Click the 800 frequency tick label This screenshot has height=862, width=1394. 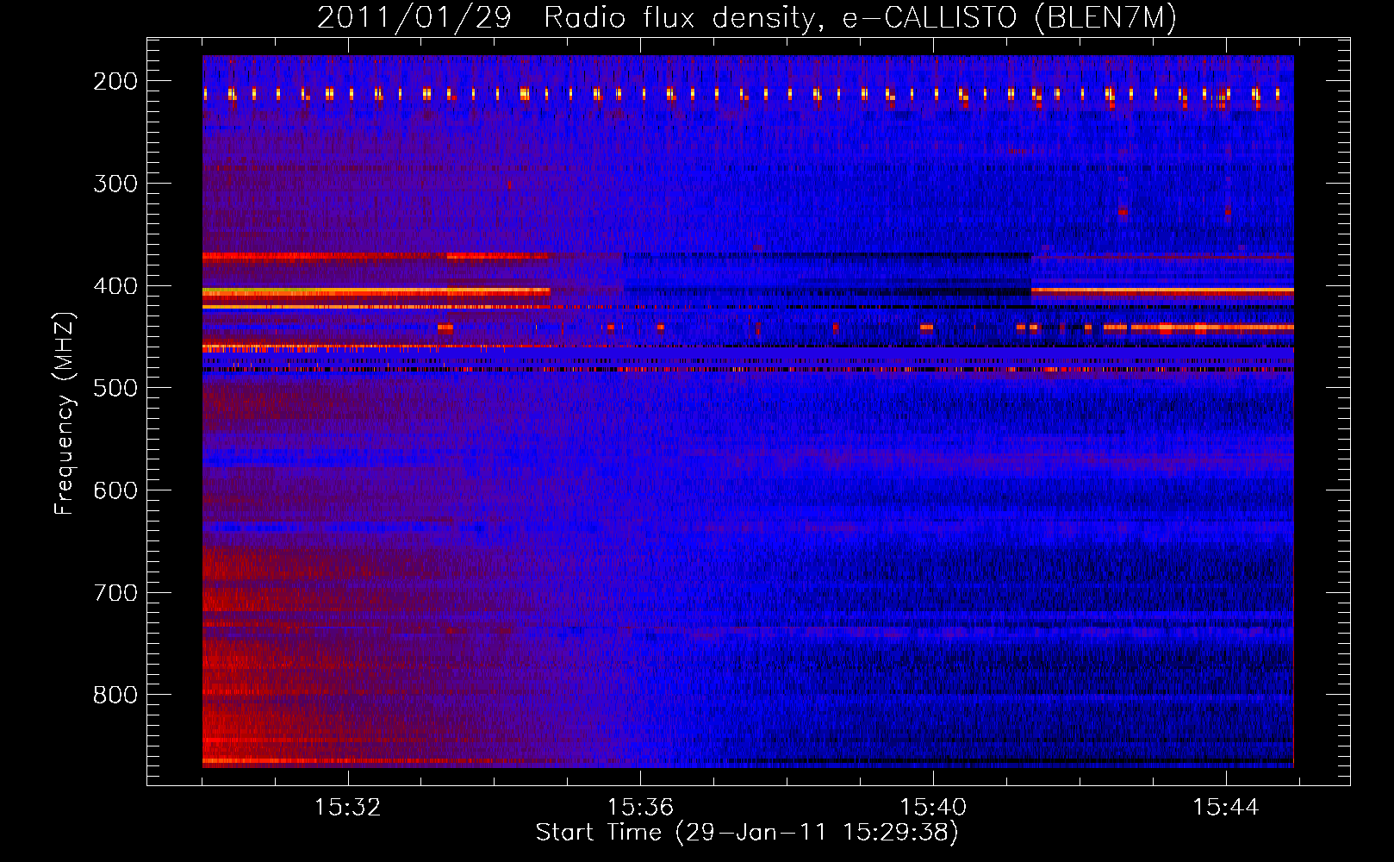[115, 695]
